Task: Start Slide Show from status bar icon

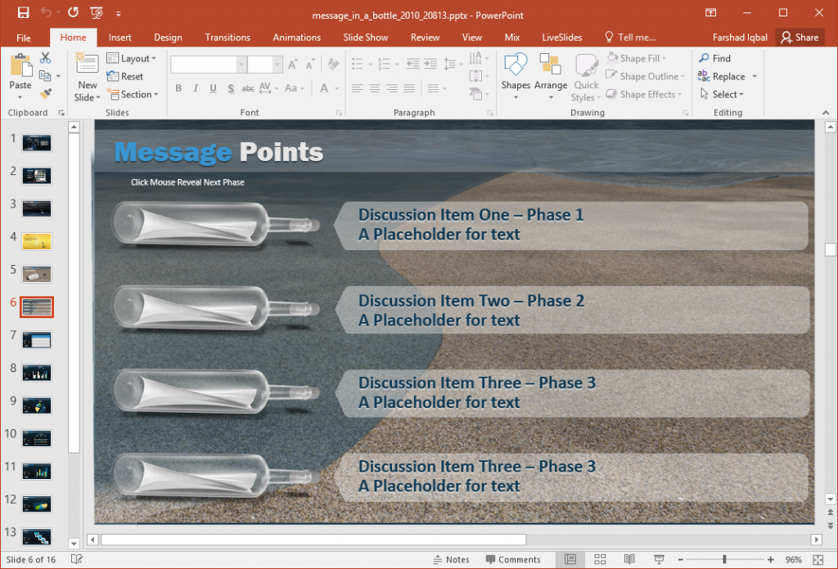Action: 659,559
